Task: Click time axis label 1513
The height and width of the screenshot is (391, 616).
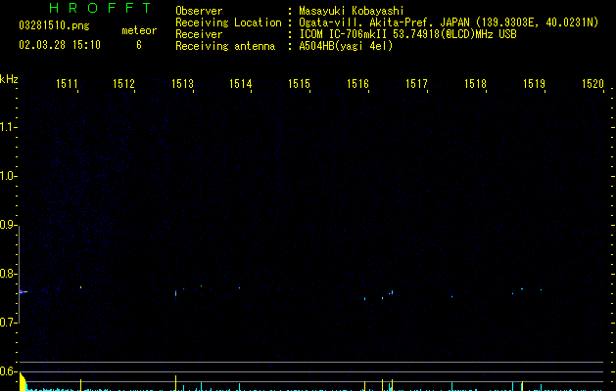Action: pos(183,83)
